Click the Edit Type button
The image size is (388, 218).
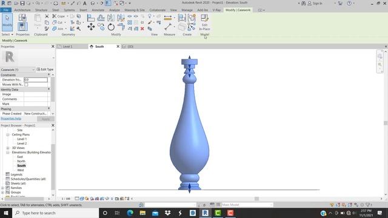pos(45,70)
